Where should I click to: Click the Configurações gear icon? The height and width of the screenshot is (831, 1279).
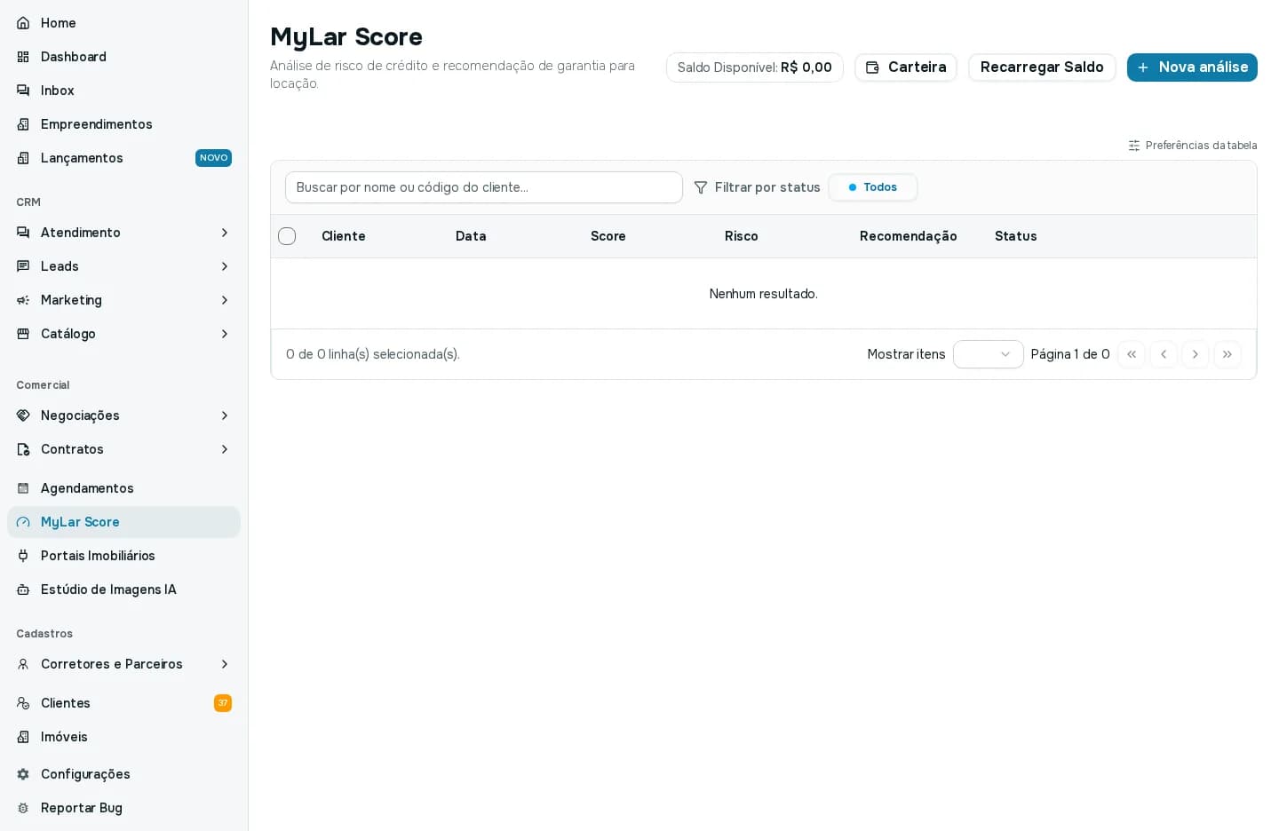[x=23, y=774]
